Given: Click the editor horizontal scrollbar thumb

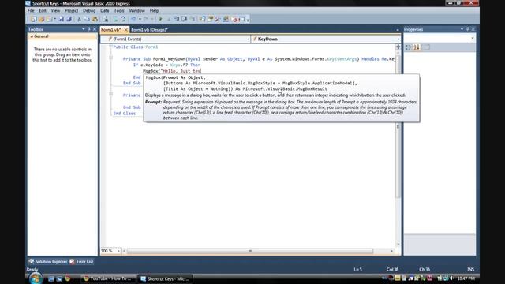Looking at the screenshot, I should (x=250, y=251).
